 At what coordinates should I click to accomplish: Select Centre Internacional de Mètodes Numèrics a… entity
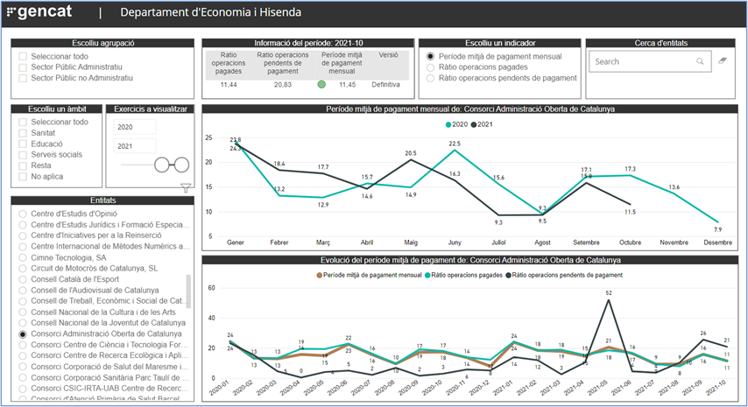click(x=23, y=247)
